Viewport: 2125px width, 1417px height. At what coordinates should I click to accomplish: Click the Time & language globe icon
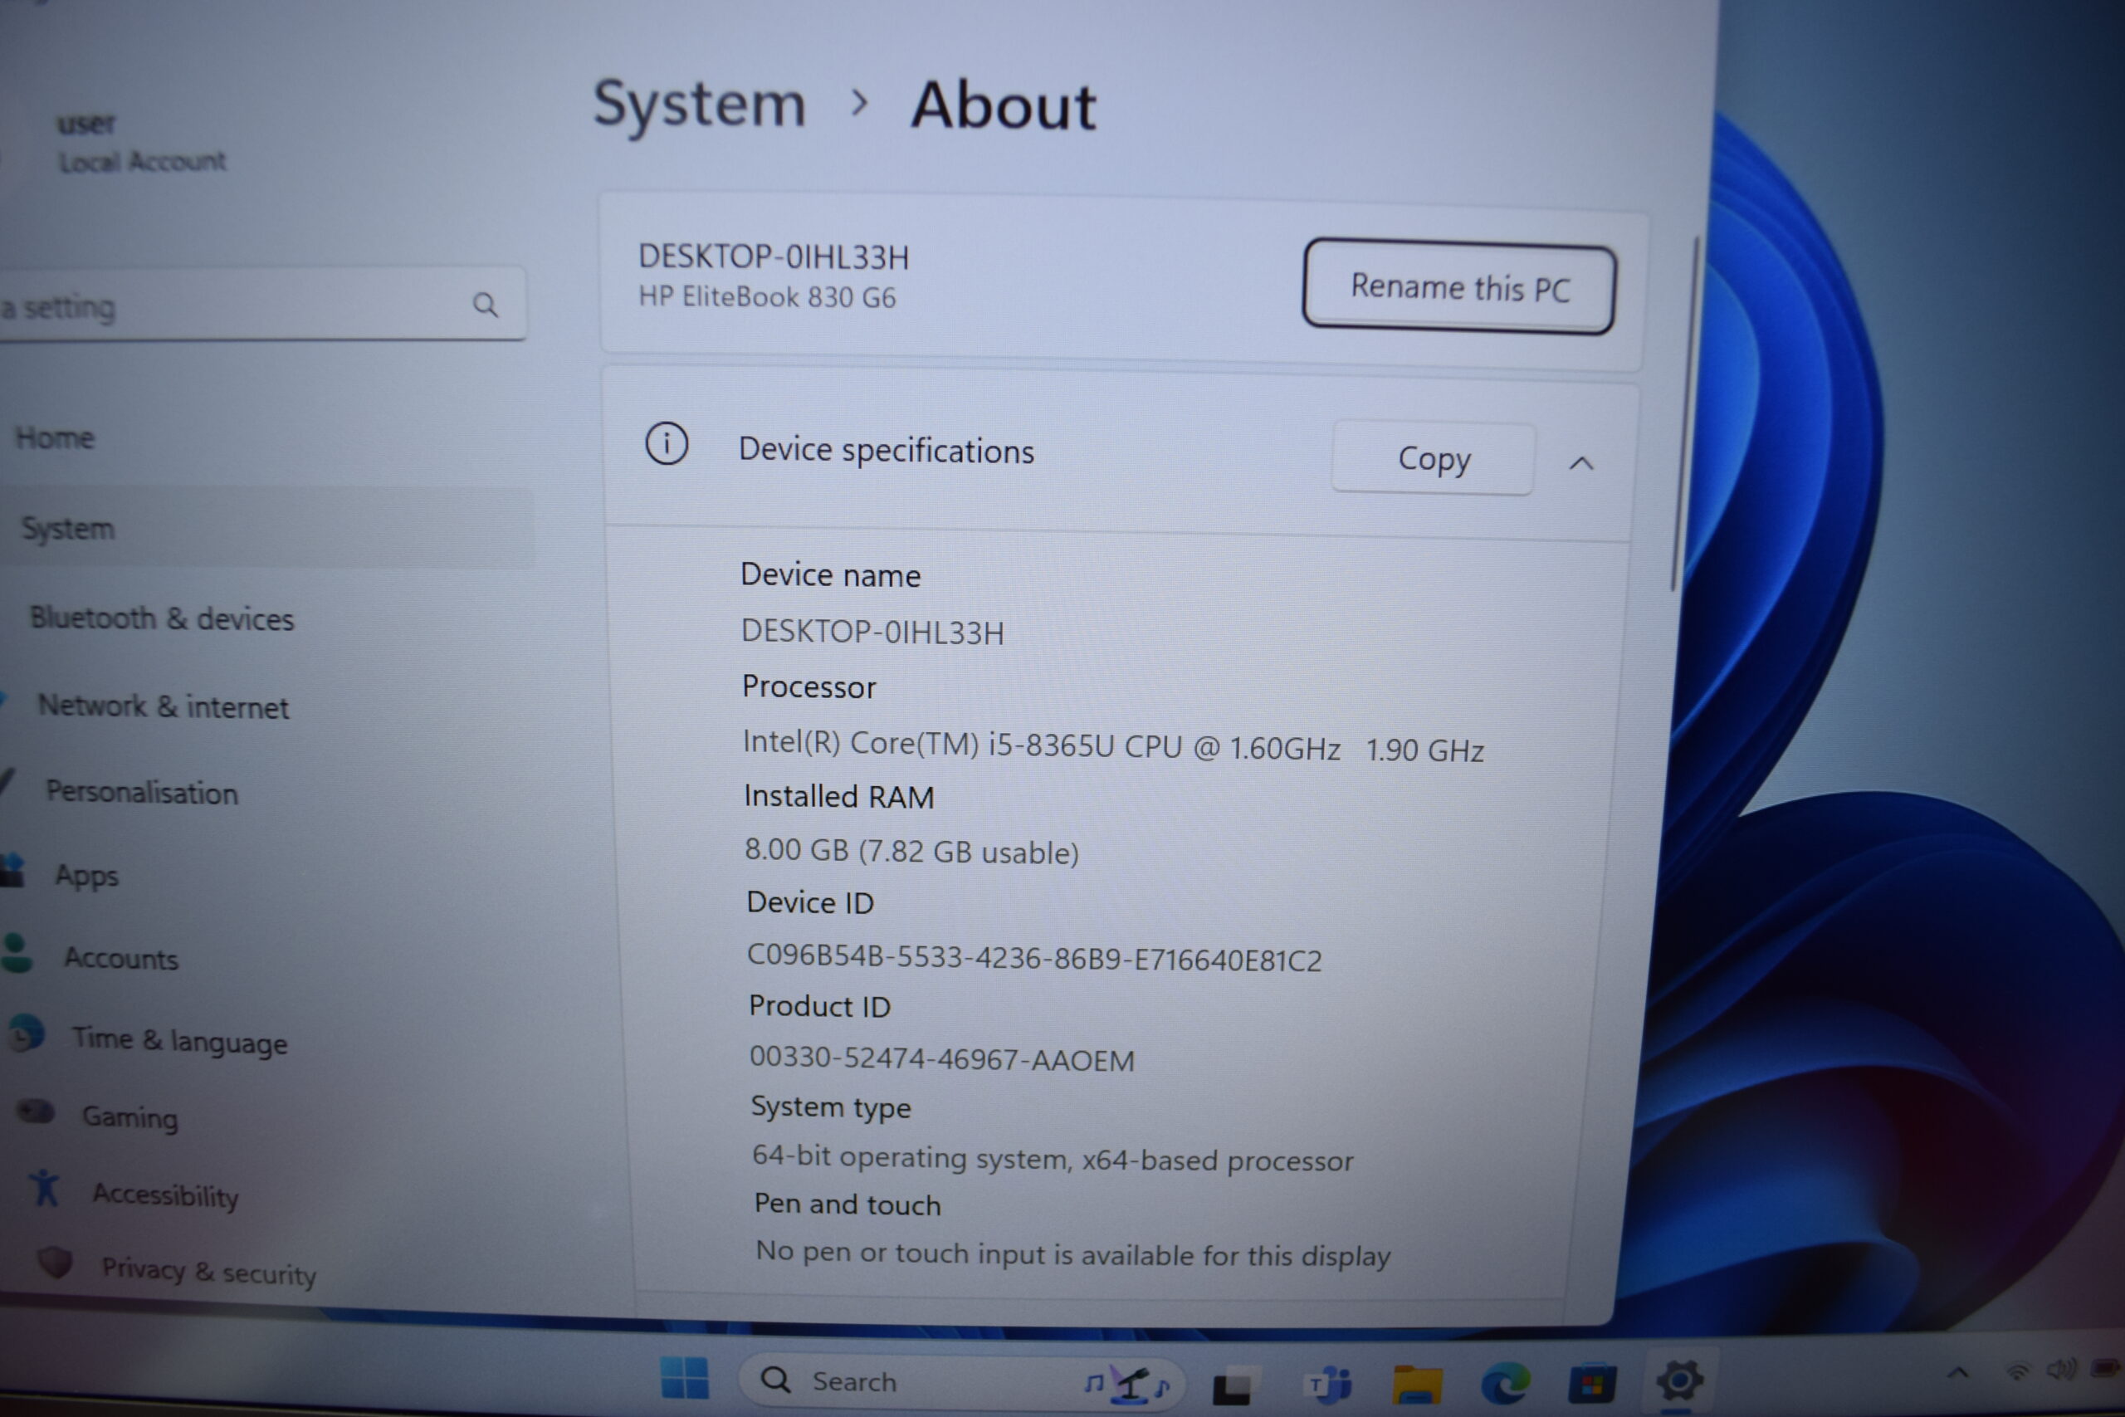point(27,1033)
